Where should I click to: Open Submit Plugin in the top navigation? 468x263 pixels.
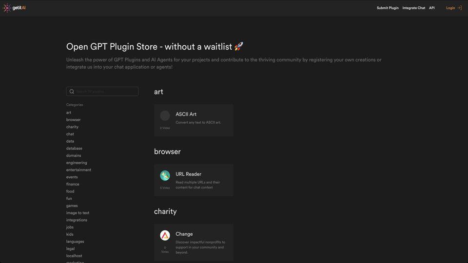(x=387, y=8)
